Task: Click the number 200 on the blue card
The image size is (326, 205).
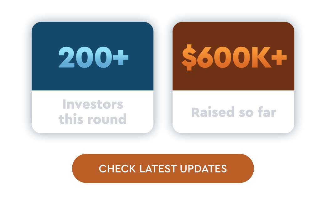Action: (85, 58)
